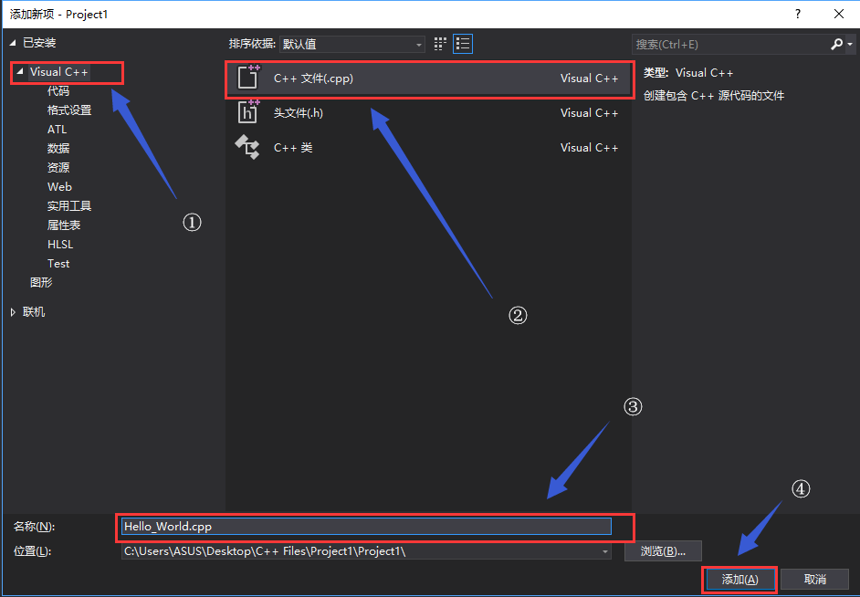Click the C++ file (.cpp) template icon
Viewport: 860px width, 597px height.
point(248,78)
